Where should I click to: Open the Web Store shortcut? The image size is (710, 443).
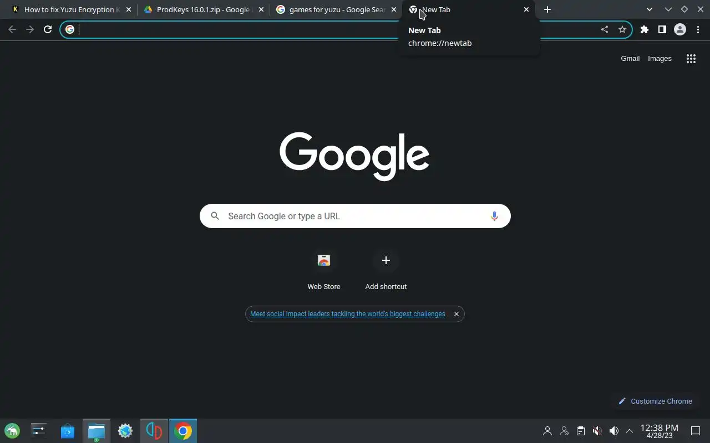(324, 271)
